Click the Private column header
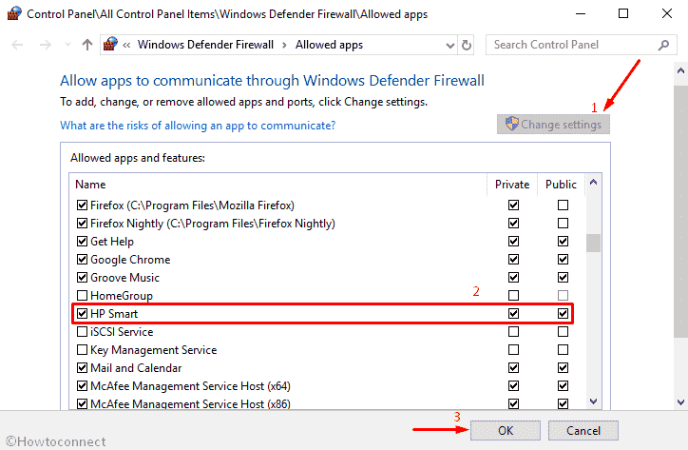This screenshot has height=450, width=688. click(512, 185)
